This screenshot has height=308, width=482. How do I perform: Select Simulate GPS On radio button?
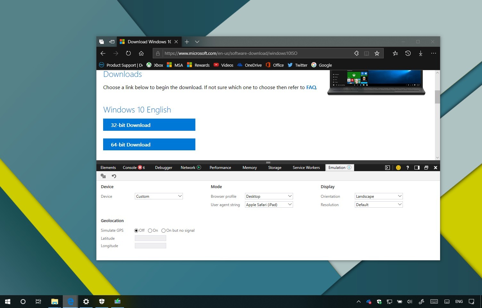tap(150, 230)
